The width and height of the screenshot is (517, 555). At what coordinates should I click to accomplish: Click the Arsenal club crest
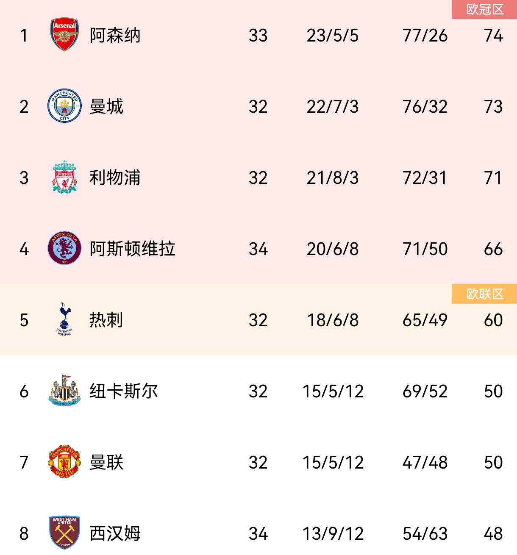pos(64,34)
